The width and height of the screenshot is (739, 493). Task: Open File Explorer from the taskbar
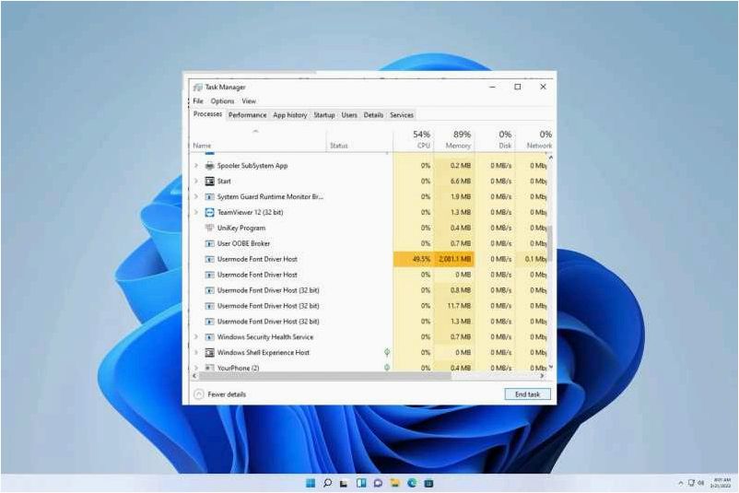tap(395, 483)
